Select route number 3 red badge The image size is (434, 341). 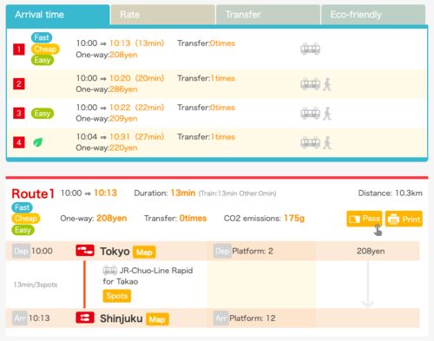(19, 113)
